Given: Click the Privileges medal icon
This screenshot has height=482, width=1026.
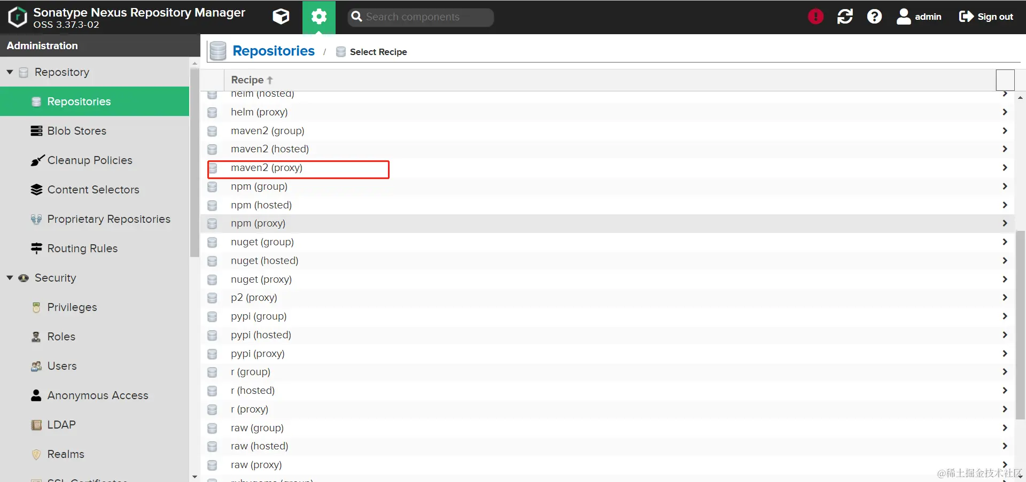Looking at the screenshot, I should pyautogui.click(x=36, y=307).
